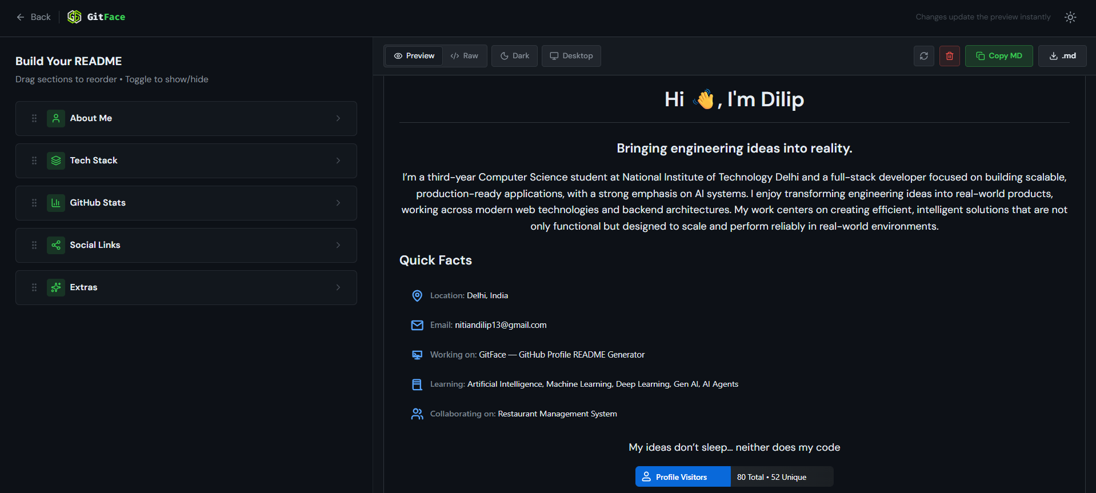
Task: Click the refresh preview icon button
Action: click(x=924, y=56)
